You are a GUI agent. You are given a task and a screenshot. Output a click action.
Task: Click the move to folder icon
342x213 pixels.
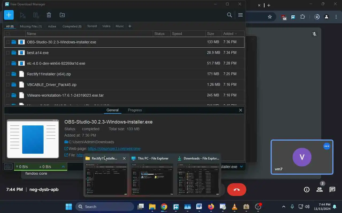[x=62, y=15]
